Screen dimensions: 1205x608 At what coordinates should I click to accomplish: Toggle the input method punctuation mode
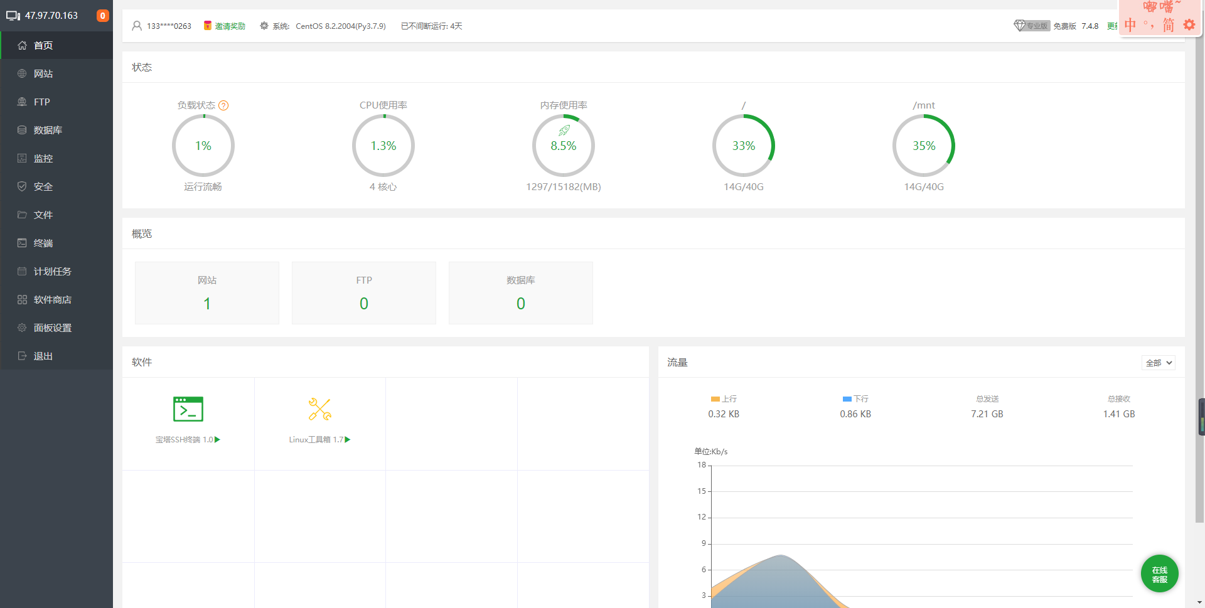tap(1149, 25)
